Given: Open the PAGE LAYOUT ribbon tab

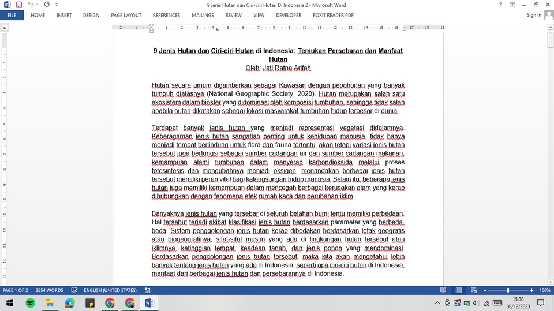Looking at the screenshot, I should (126, 15).
